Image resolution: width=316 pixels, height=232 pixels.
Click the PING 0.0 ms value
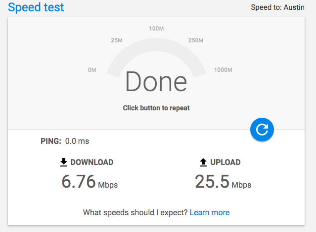(77, 141)
